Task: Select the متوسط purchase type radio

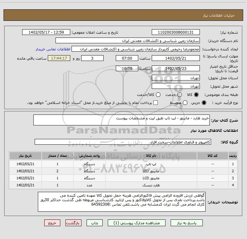Action: pyautogui.click(x=185, y=103)
